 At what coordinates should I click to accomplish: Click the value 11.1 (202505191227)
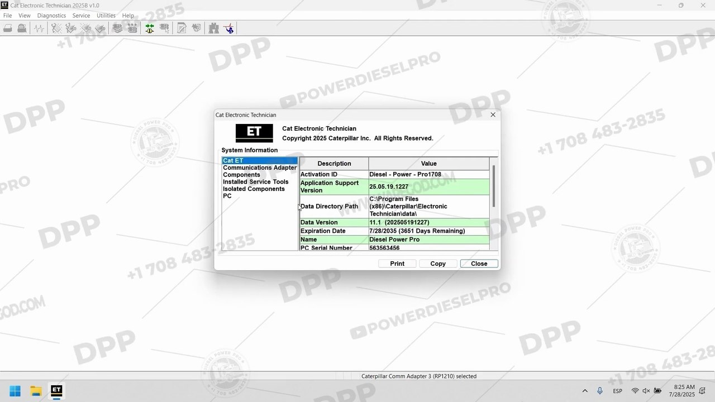(x=429, y=223)
